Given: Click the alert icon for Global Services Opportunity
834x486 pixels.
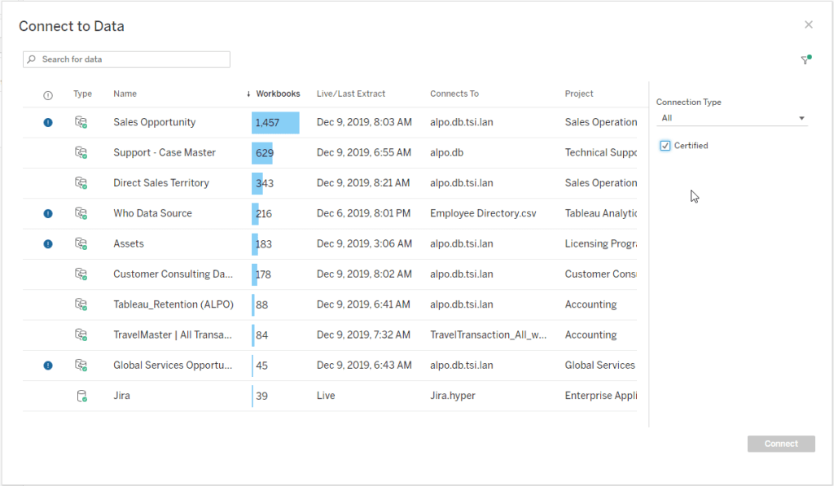Looking at the screenshot, I should (x=48, y=366).
